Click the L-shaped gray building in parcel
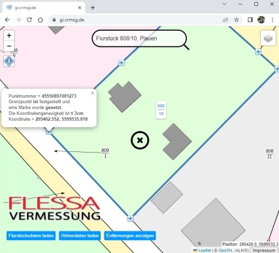Screen dimensions: 279x253 point(176,141)
